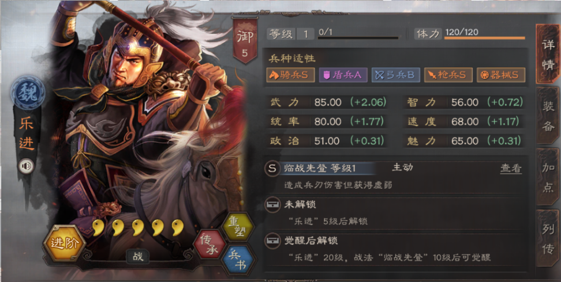Open the 加点 tab
561x282 pixels.
548,177
